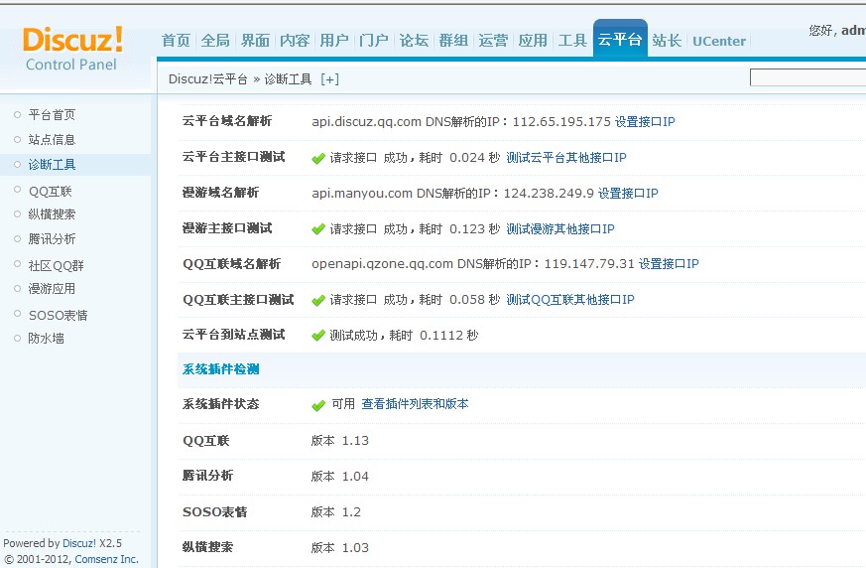Select SOSO表情 in the left menu
Viewport: 866px width, 568px height.
pos(58,315)
